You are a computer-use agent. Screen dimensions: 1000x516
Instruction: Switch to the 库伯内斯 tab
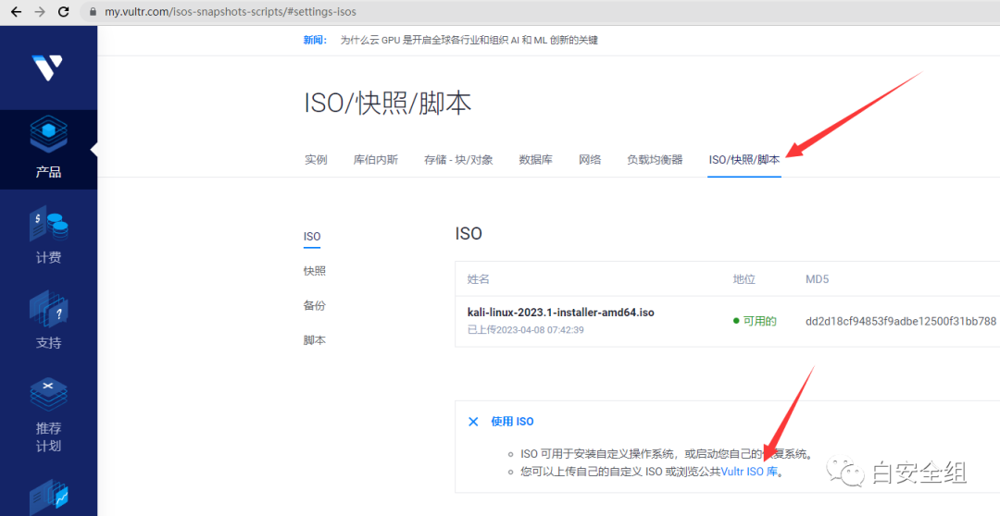[x=376, y=160]
